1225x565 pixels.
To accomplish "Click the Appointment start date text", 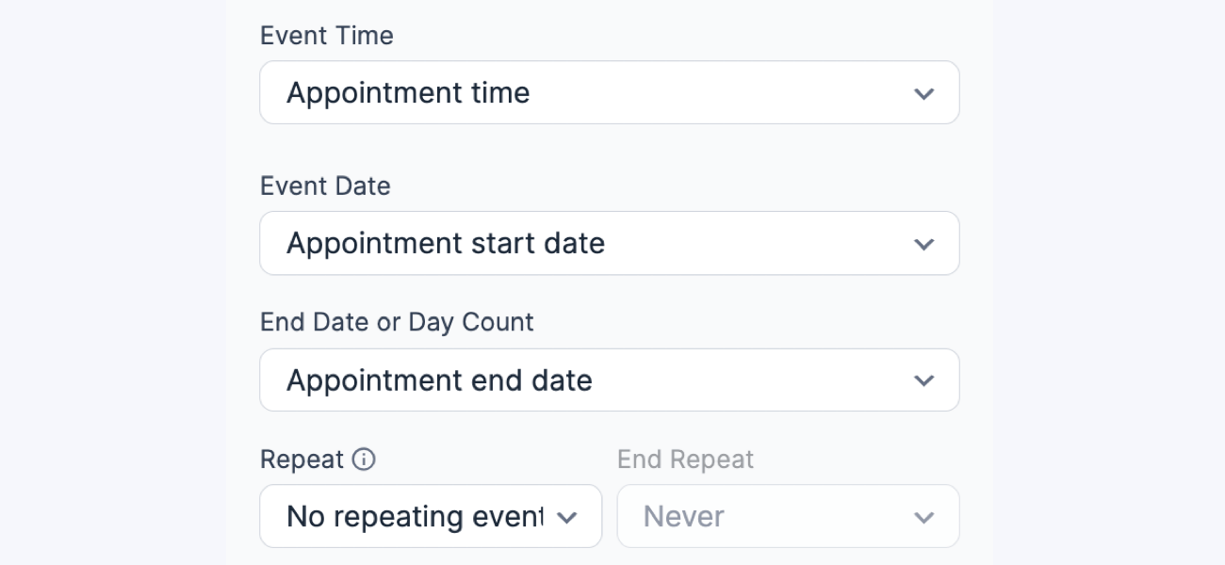I will (x=447, y=243).
